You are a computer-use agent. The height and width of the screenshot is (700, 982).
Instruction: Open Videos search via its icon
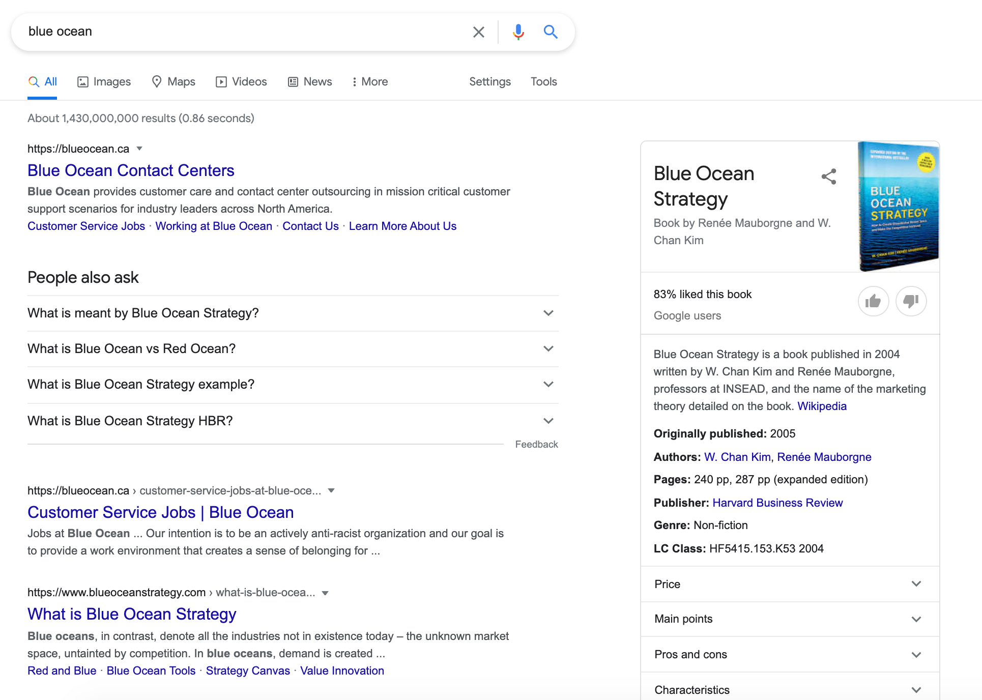click(x=221, y=81)
